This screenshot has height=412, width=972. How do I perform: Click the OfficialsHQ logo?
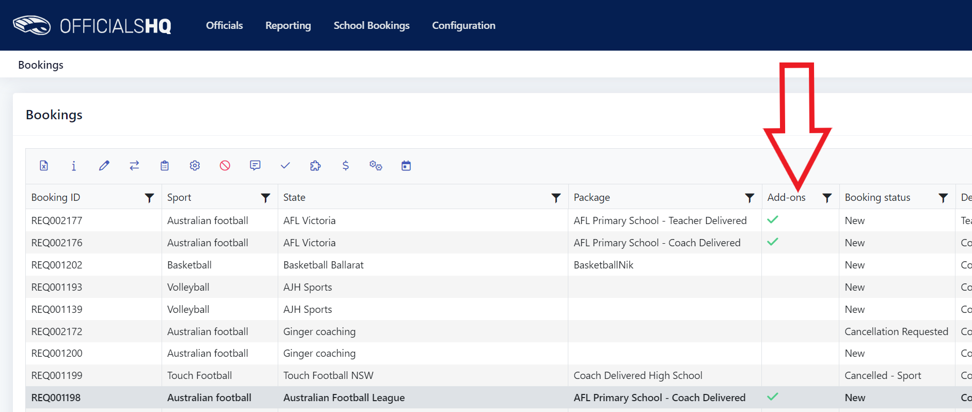pyautogui.click(x=92, y=25)
